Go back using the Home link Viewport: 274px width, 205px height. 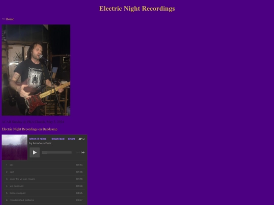click(x=8, y=19)
